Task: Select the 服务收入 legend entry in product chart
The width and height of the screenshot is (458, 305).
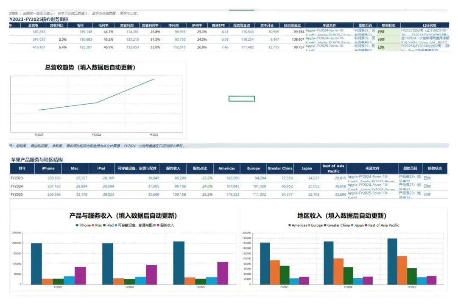Action: coord(166,225)
